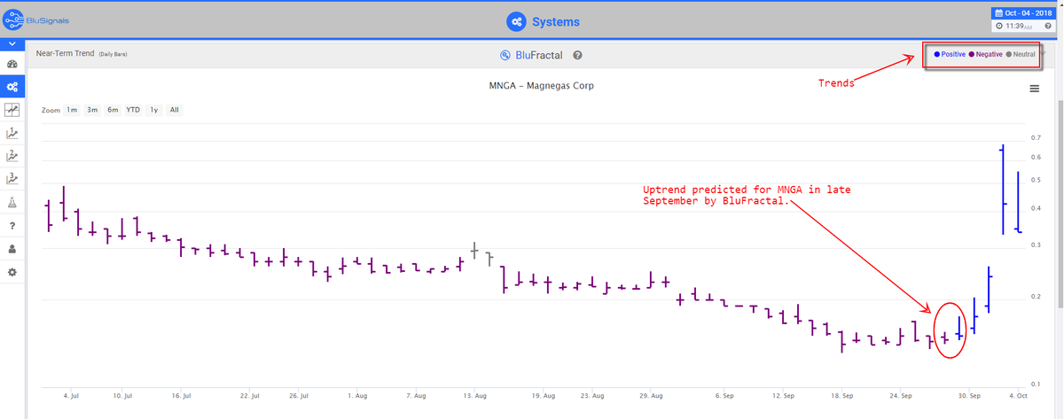The image size is (1064, 419).
Task: Open the settings gear sidebar icon
Action: [x=12, y=271]
